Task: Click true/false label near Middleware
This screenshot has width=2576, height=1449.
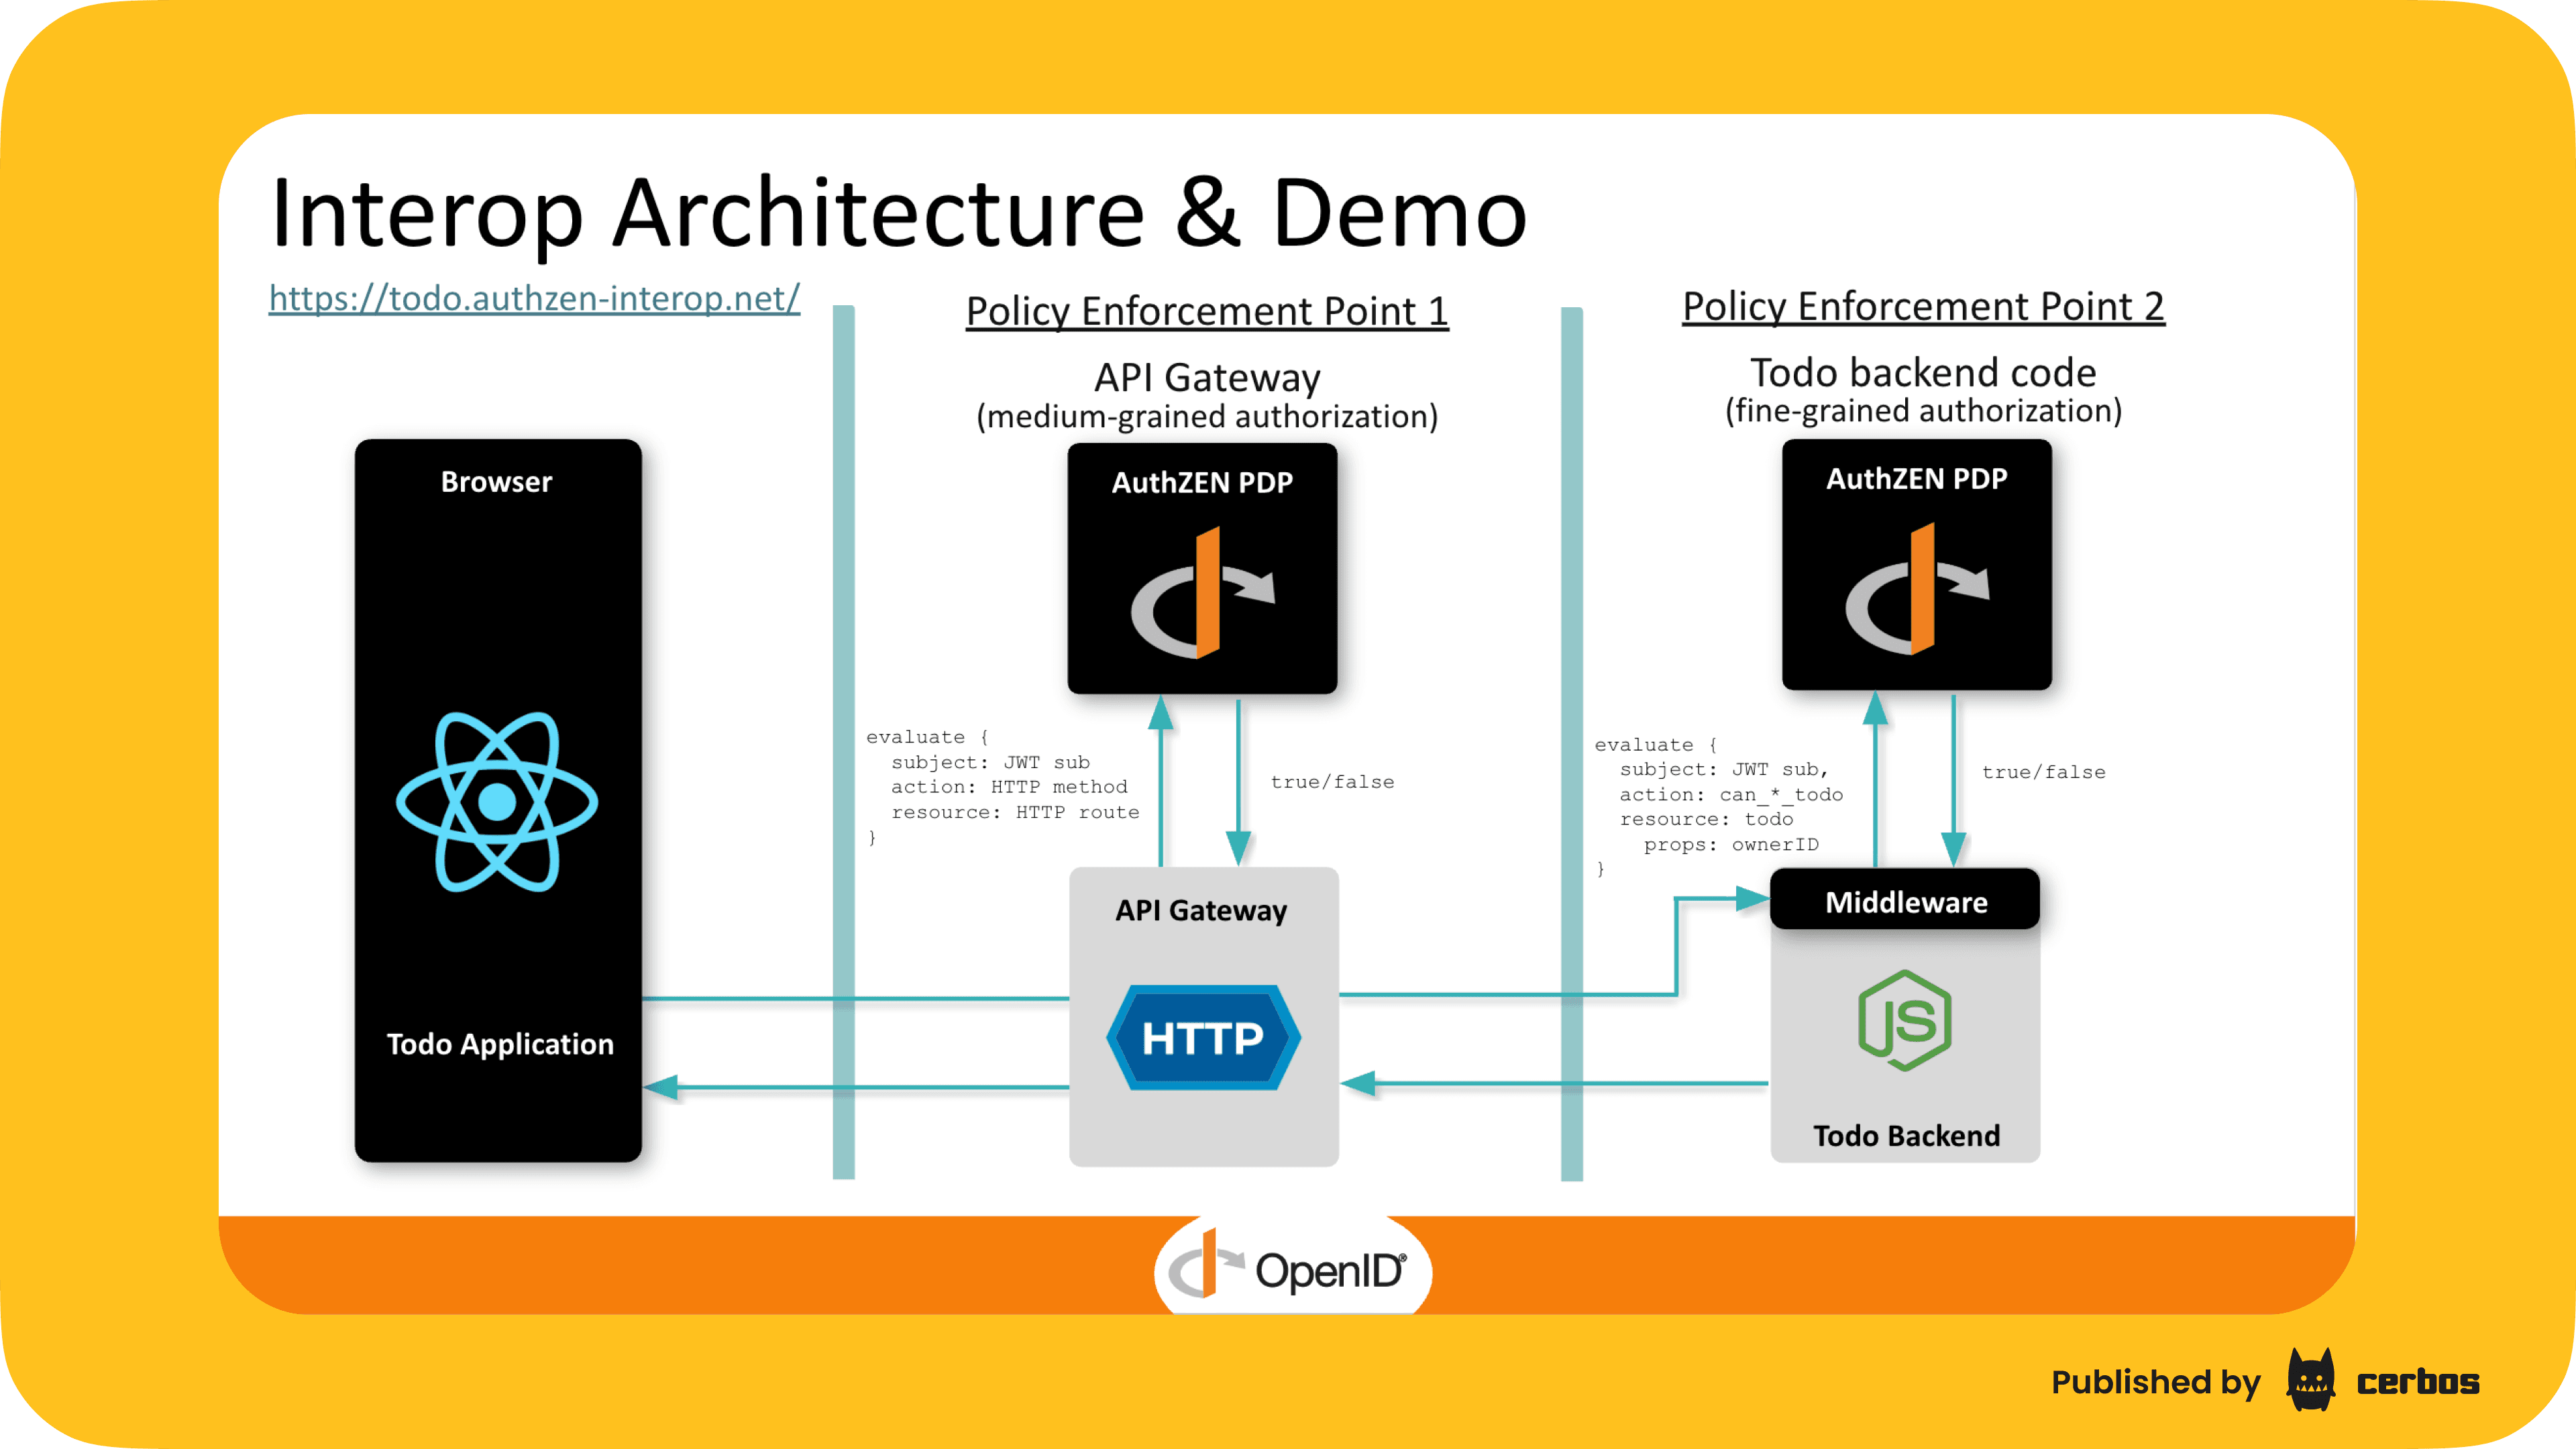Action: pyautogui.click(x=2043, y=772)
